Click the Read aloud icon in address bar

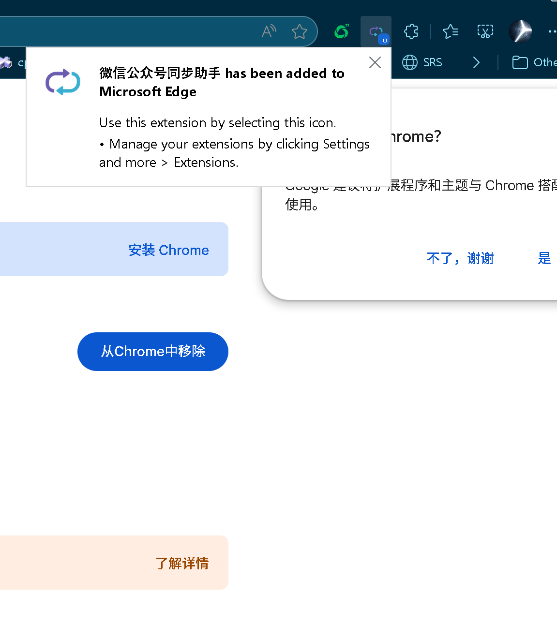(269, 31)
